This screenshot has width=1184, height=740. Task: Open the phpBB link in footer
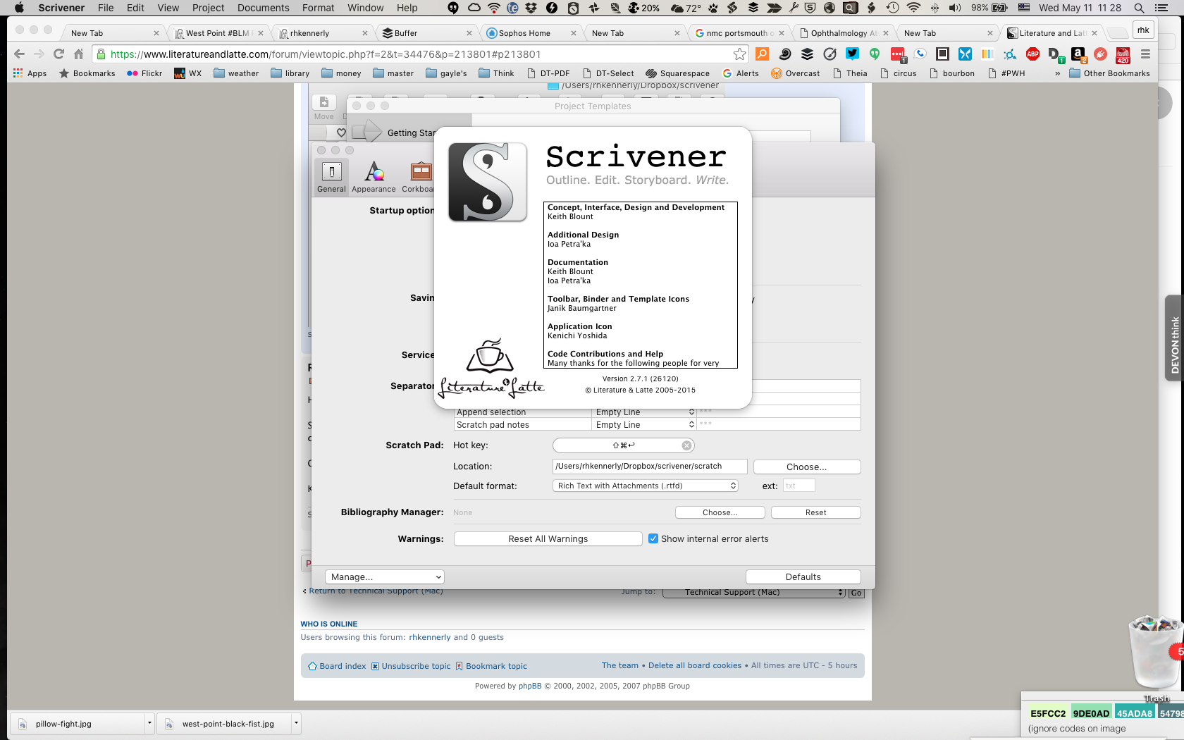[530, 686]
